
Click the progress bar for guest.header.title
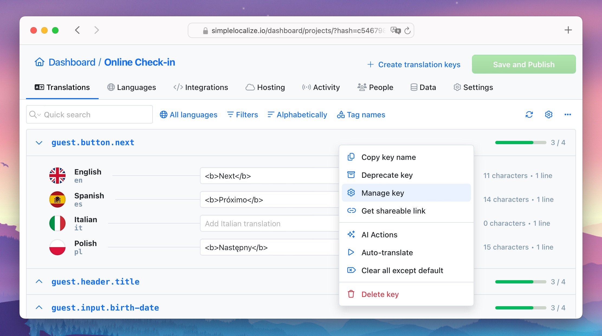(520, 282)
